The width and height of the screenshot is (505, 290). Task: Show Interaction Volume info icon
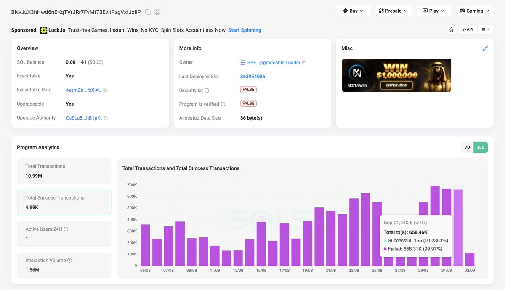click(x=70, y=261)
